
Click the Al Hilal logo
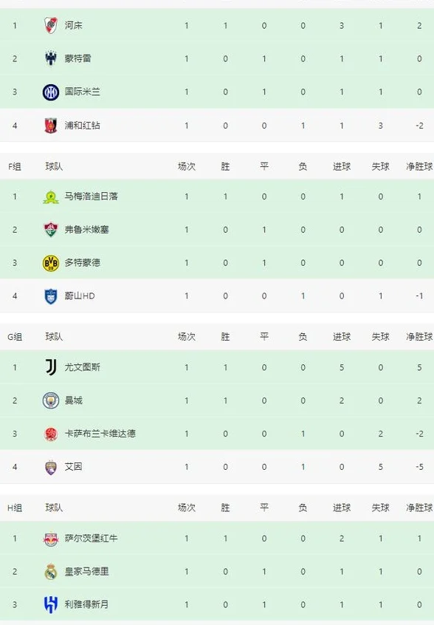pos(51,604)
